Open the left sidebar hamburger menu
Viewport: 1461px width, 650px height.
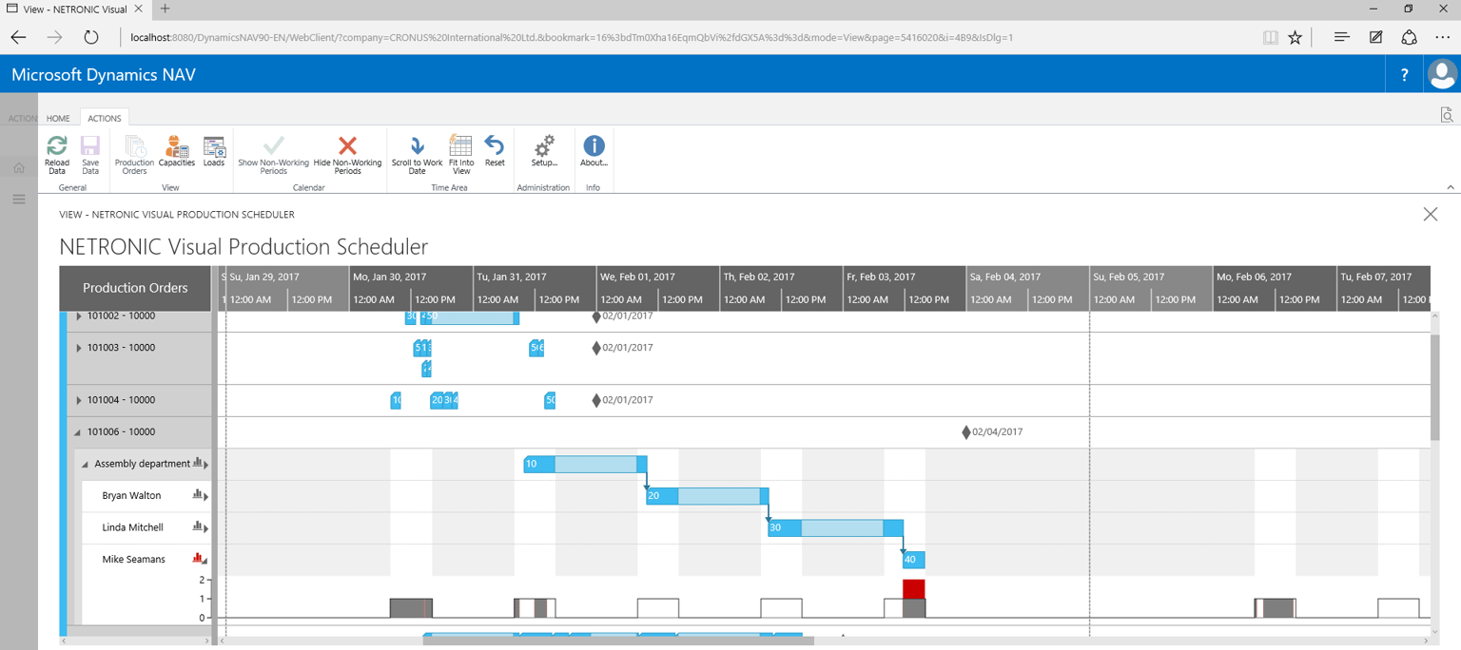coord(18,199)
